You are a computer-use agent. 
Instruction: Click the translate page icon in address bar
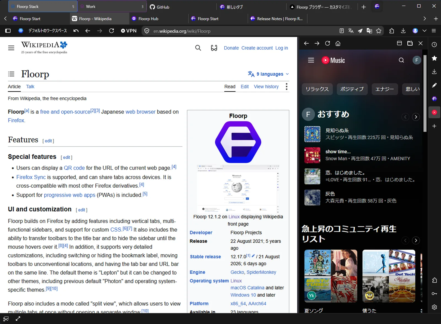point(351,31)
